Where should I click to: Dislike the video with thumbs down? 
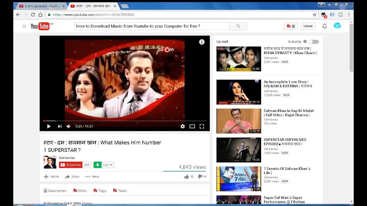tap(200, 177)
